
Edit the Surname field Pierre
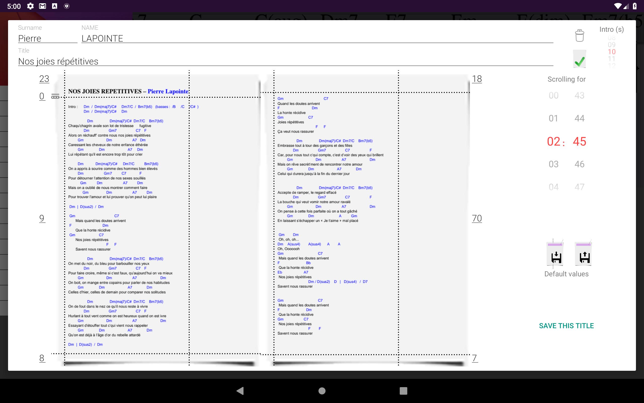47,39
